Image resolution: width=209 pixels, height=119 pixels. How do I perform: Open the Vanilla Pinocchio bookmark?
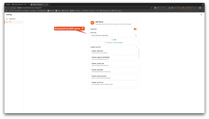pos(117,11)
